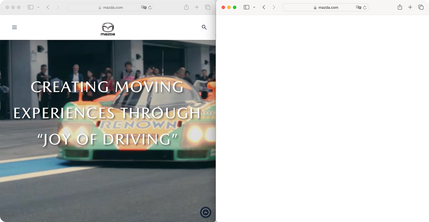Show tab overview in the Mazda page window
The height and width of the screenshot is (222, 429).
click(208, 7)
